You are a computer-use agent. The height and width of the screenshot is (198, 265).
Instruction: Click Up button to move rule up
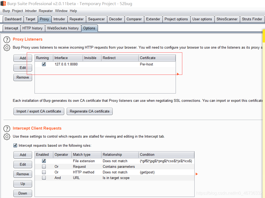point(23,184)
